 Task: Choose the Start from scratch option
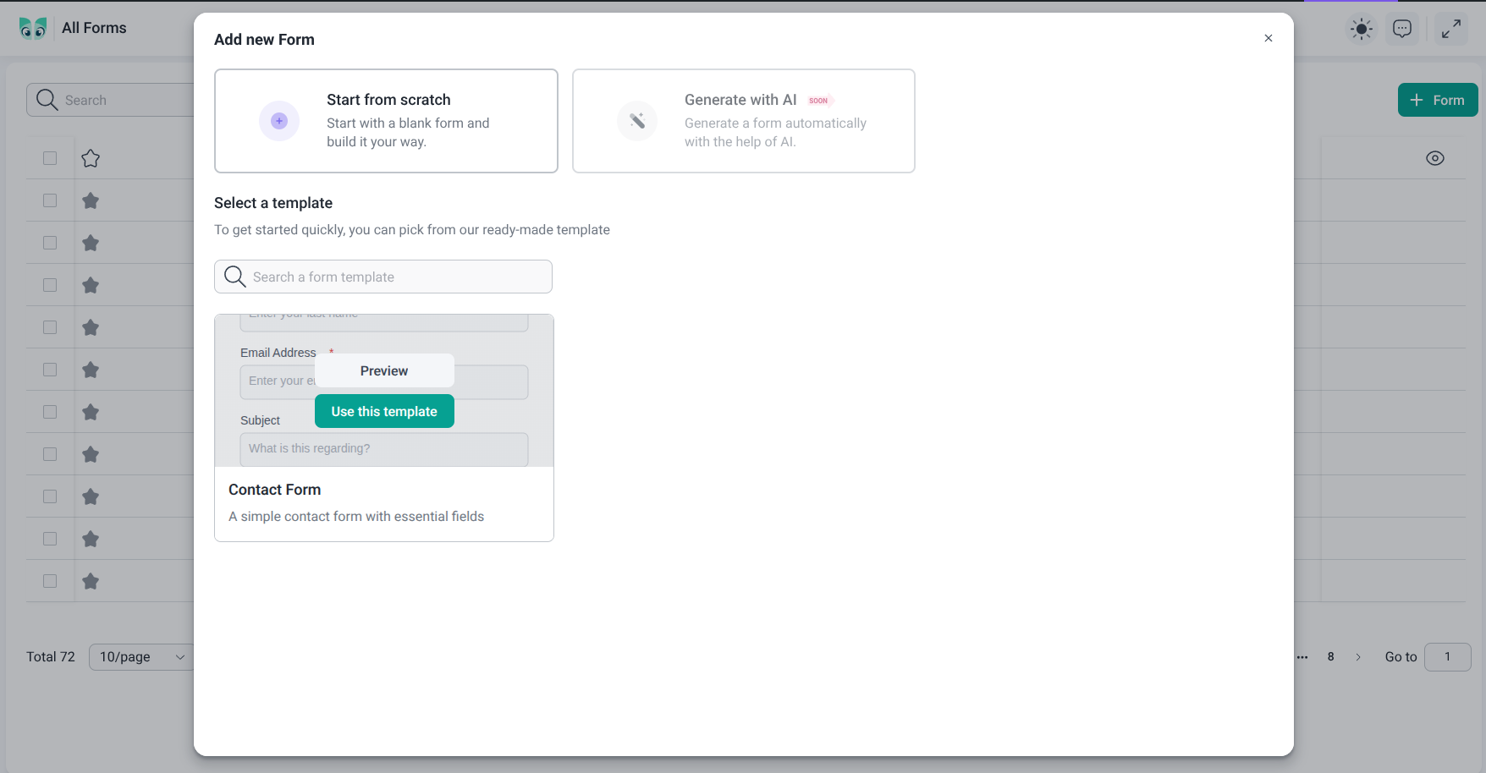[x=386, y=121]
